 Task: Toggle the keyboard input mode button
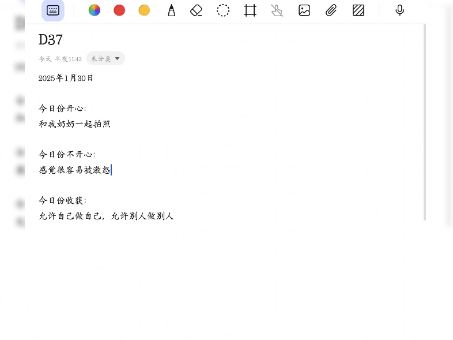[53, 10]
